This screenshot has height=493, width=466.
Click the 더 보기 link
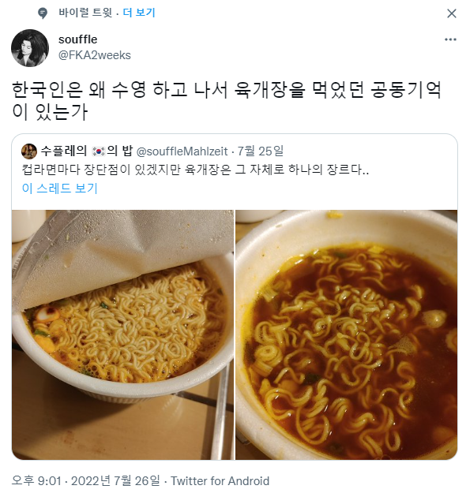(x=139, y=13)
